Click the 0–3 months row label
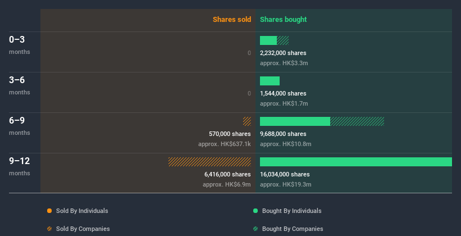This screenshot has width=461, height=236. tap(20, 45)
